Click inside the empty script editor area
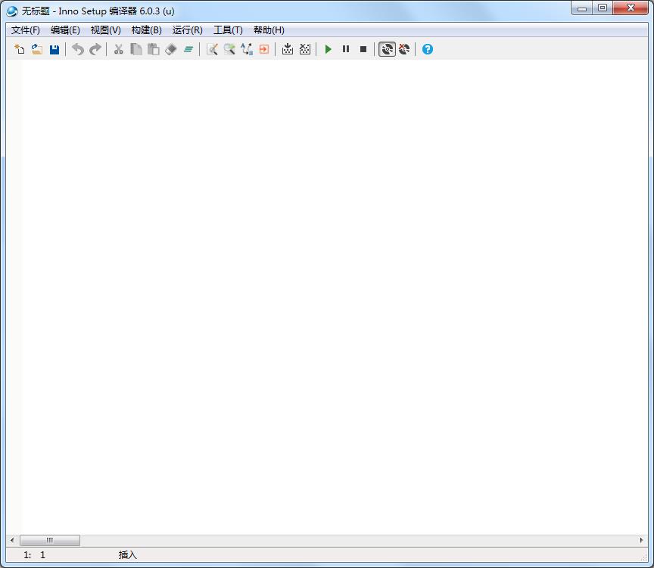The image size is (654, 568). (x=335, y=296)
